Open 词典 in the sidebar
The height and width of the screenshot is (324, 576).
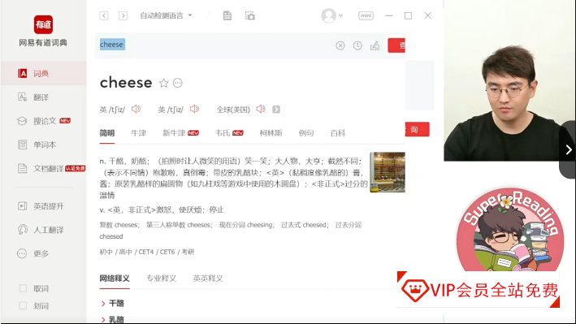pyautogui.click(x=43, y=73)
